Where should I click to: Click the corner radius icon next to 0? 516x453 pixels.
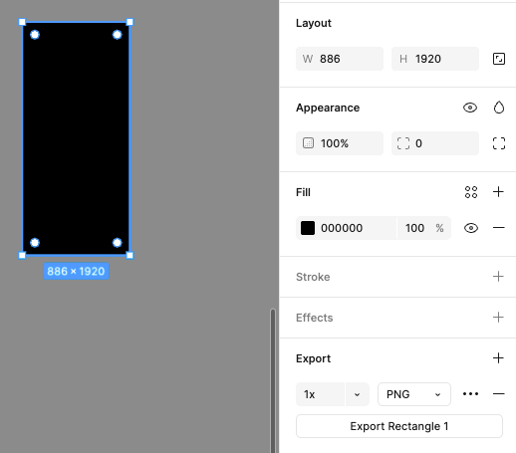click(403, 143)
